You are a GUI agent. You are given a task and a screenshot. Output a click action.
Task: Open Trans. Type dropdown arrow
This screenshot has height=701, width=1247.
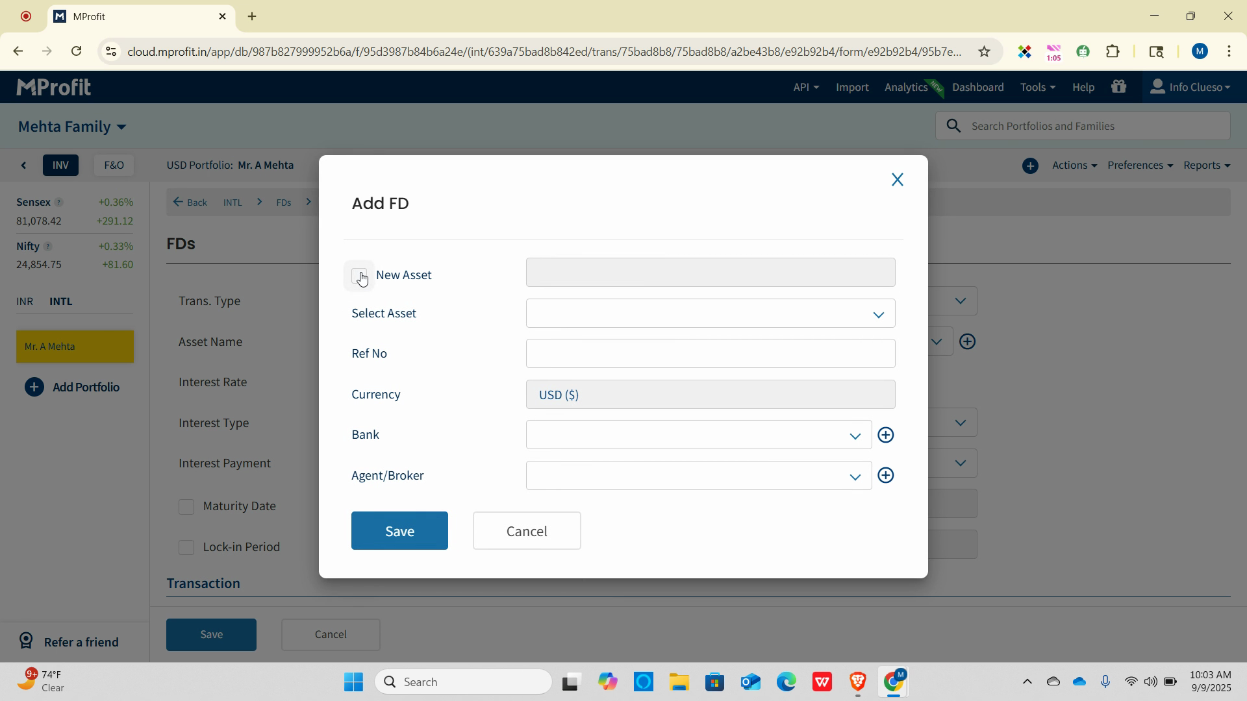pos(960,301)
